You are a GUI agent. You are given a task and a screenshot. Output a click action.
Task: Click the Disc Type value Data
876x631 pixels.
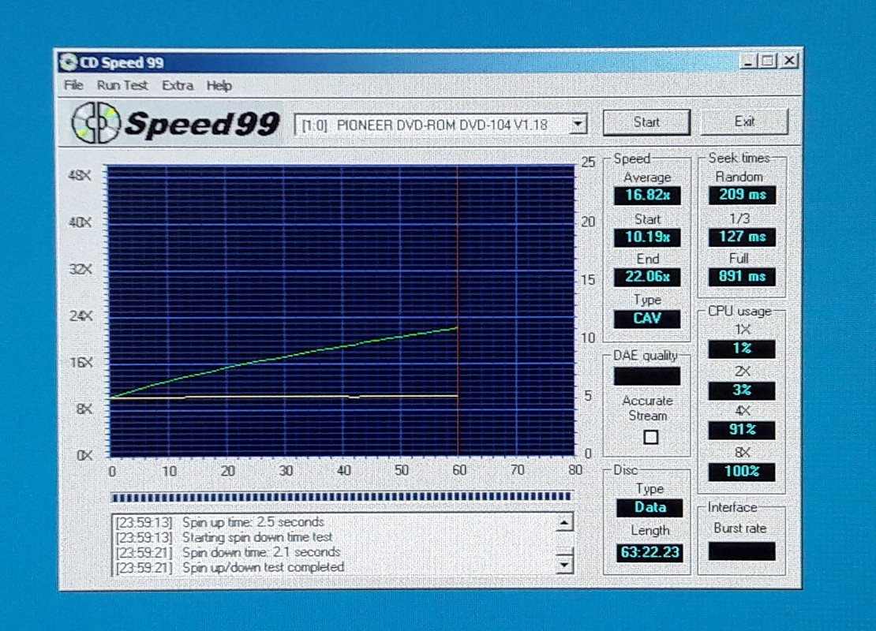650,508
